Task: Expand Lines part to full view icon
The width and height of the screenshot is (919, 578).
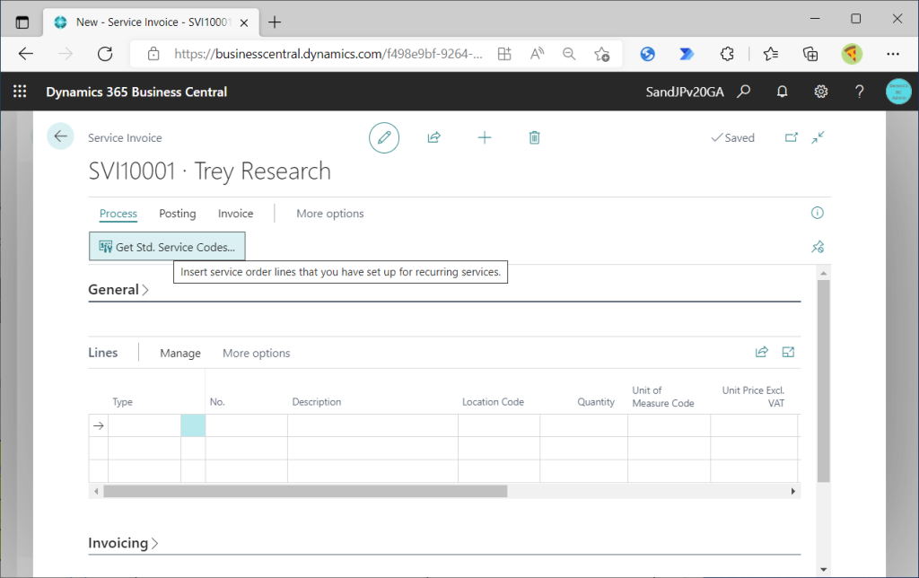Action: click(x=788, y=353)
